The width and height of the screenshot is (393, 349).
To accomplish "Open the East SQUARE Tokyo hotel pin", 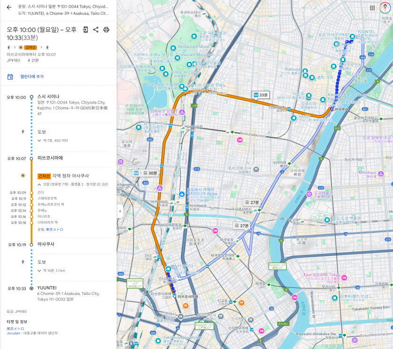I will (344, 278).
